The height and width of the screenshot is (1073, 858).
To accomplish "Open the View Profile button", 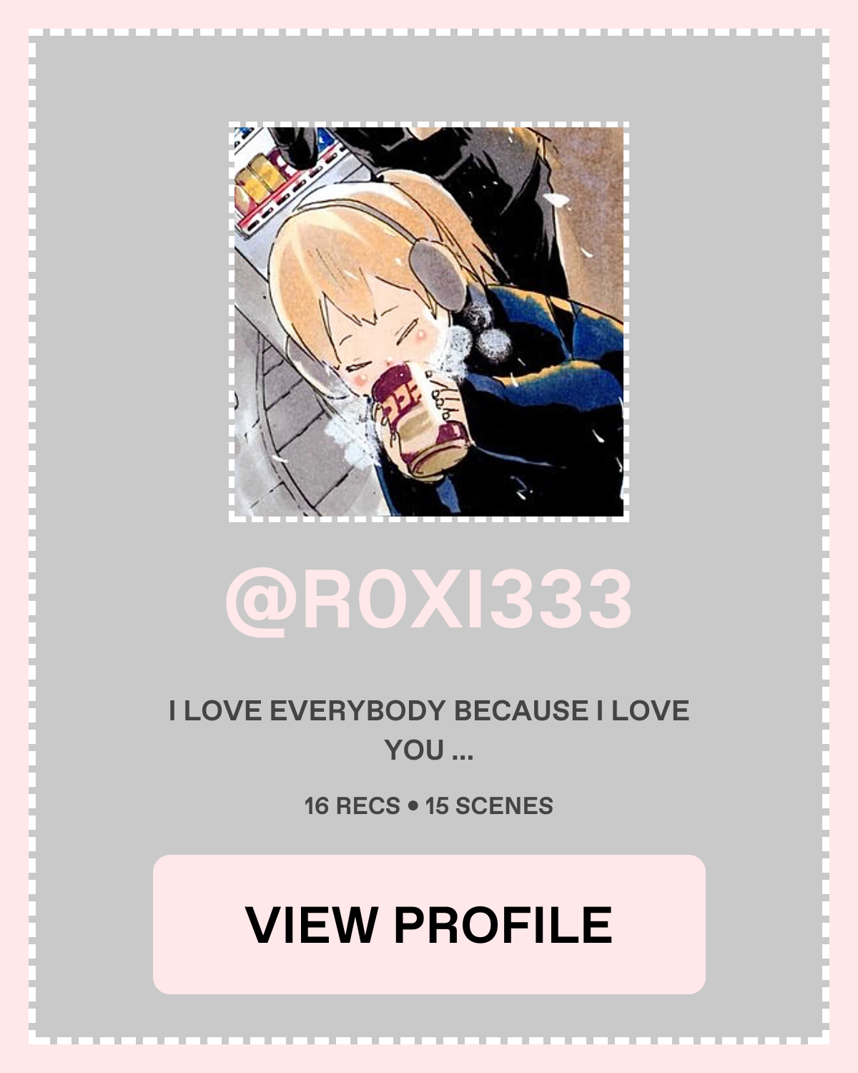I will point(429,924).
